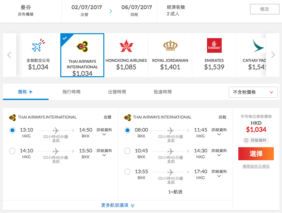Choose the Cathay Pacific logo
Viewport: 282px width, 213px height.
(258, 46)
